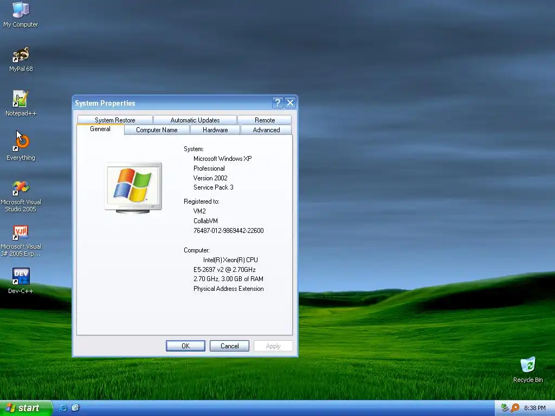Viewport: 555px width, 416px height.
Task: Open the Computer Name tab
Action: [x=157, y=130]
